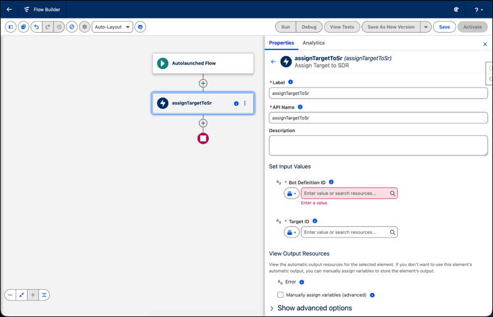Zoom out the canvas

(x=10, y=295)
